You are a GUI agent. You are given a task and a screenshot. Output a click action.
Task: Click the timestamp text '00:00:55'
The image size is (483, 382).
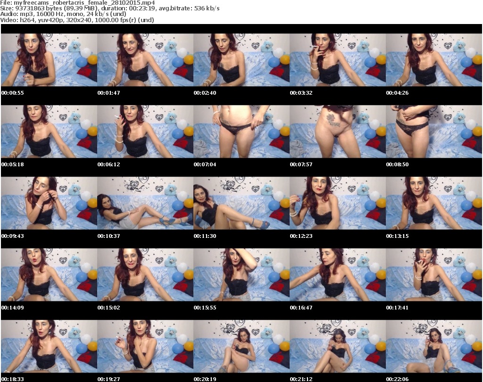(x=13, y=93)
